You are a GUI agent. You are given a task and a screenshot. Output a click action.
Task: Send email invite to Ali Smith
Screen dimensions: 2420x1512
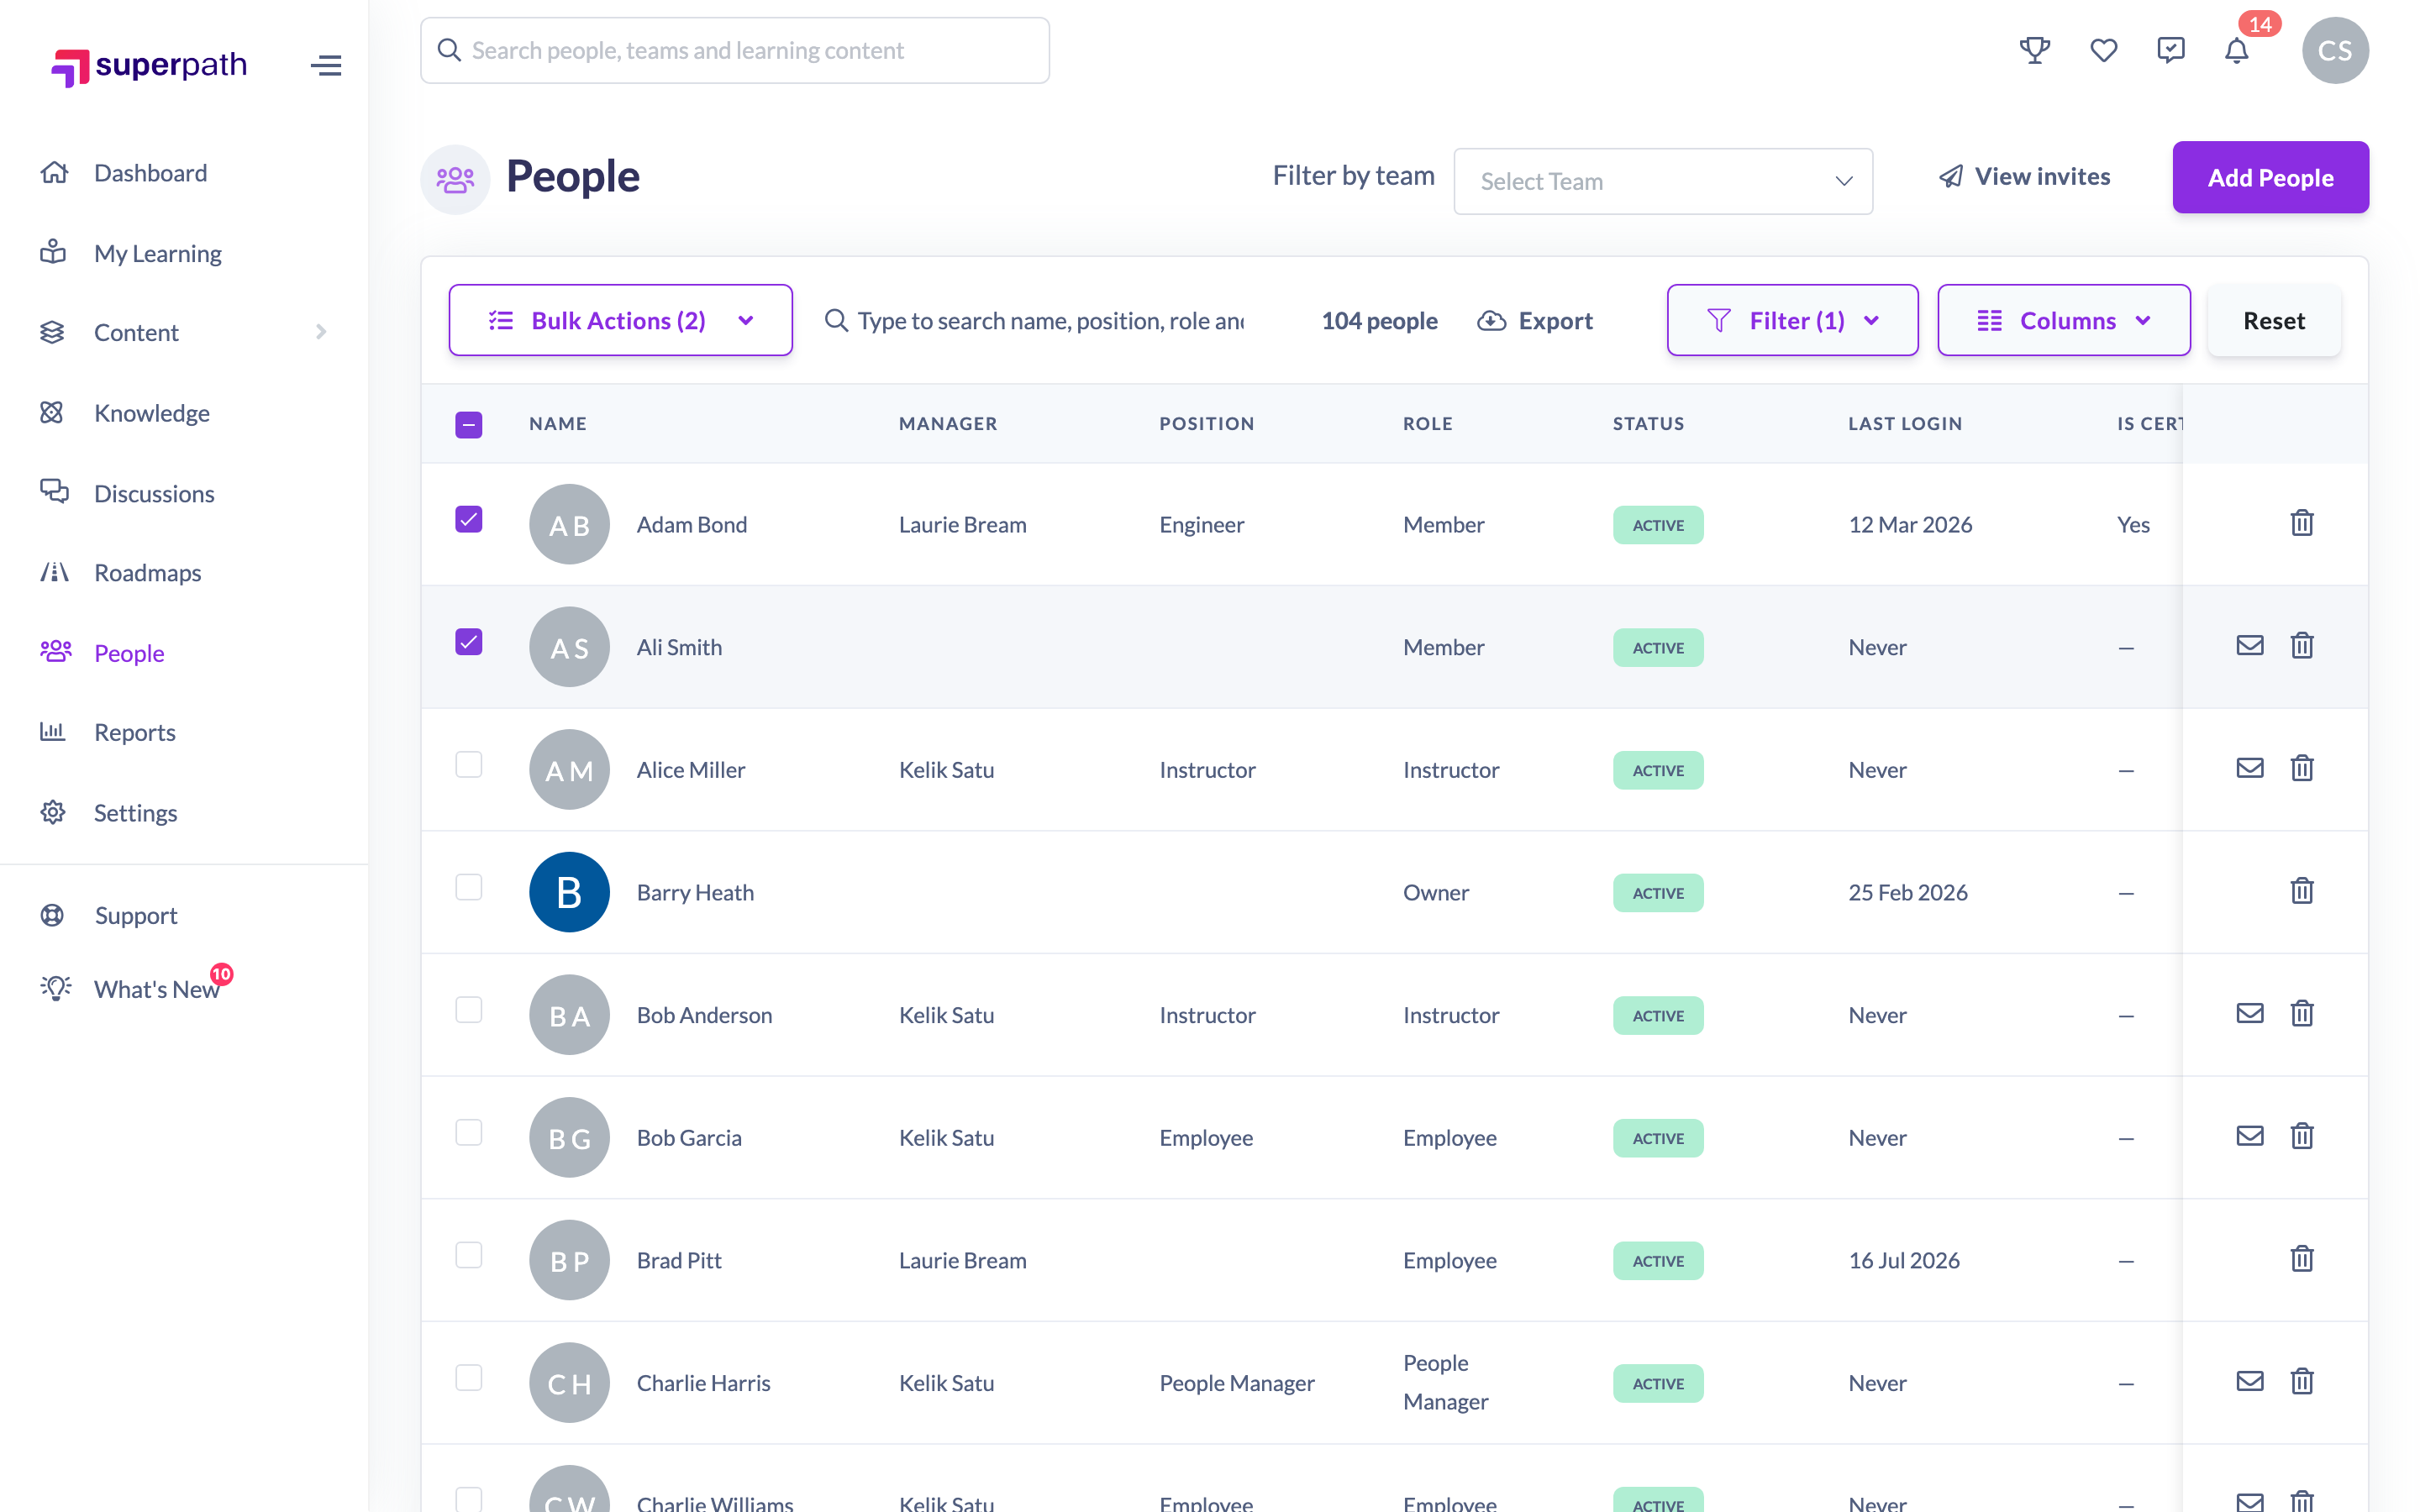(x=2250, y=645)
